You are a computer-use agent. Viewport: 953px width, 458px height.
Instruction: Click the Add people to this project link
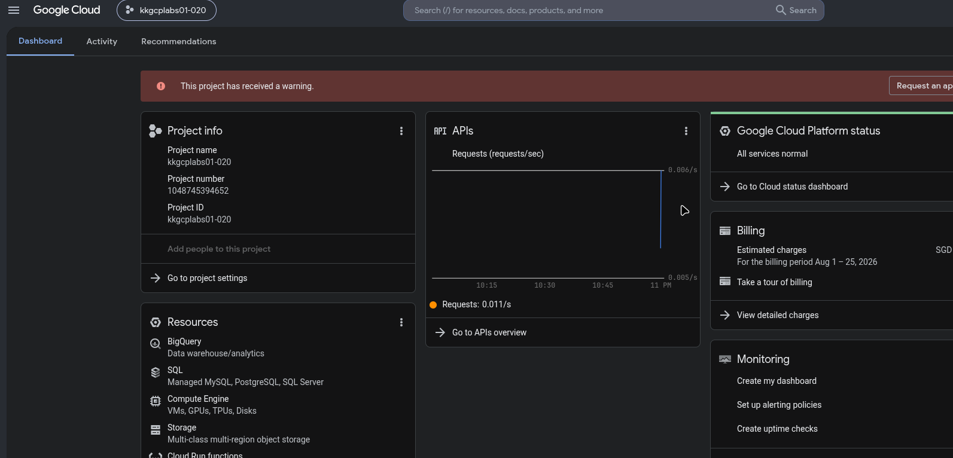pos(219,249)
